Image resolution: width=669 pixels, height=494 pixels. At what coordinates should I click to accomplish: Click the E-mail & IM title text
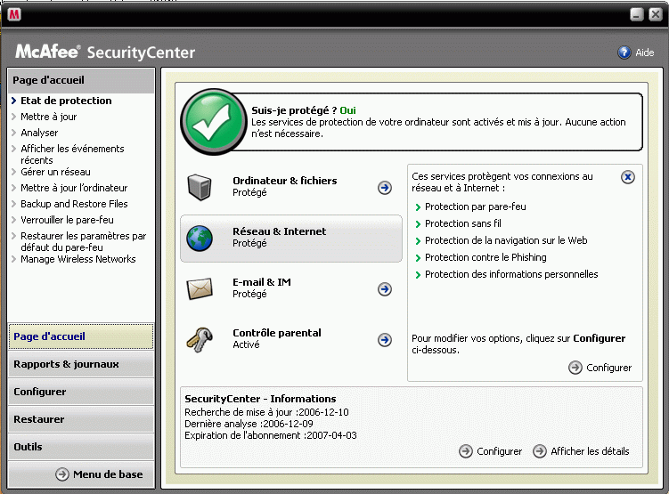(x=262, y=282)
